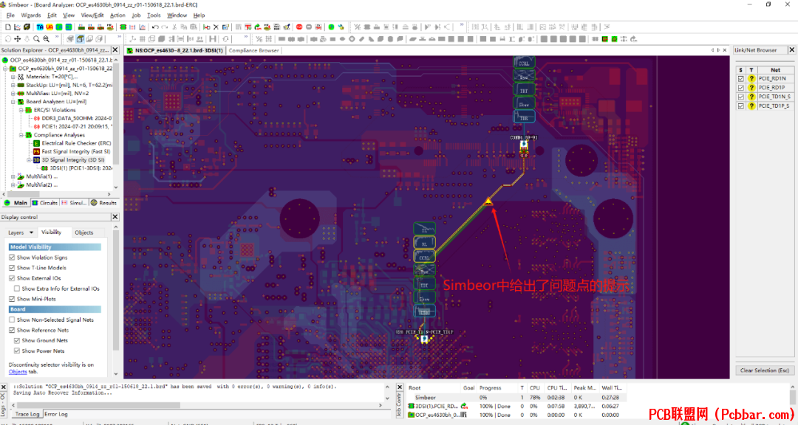This screenshot has height=425, width=798.
Task: Follow the Objects link in Display control
Action: [x=18, y=372]
